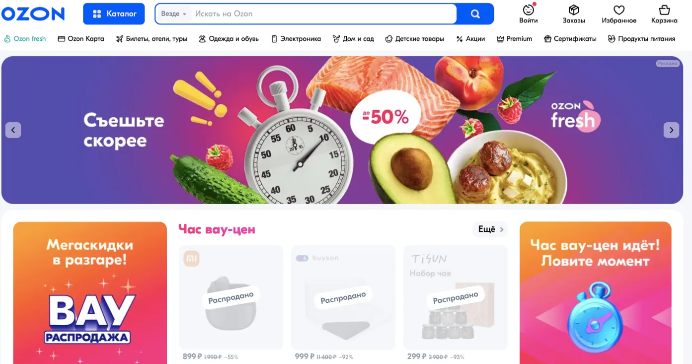Open the Premium crown link

(514, 39)
